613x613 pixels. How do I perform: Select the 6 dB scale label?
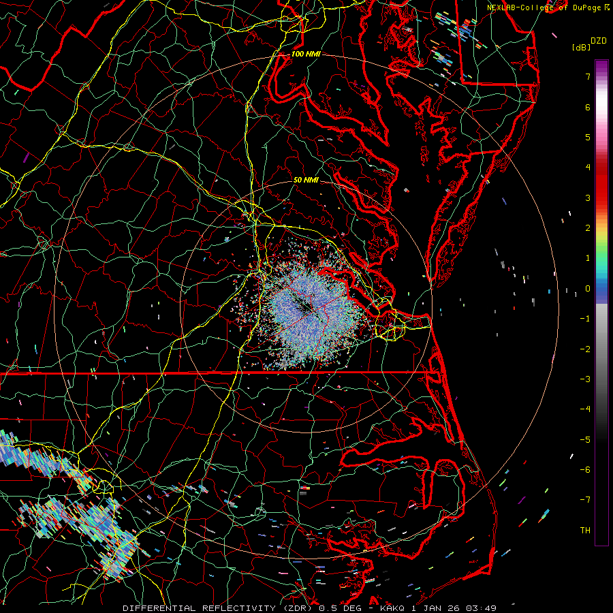(x=588, y=107)
